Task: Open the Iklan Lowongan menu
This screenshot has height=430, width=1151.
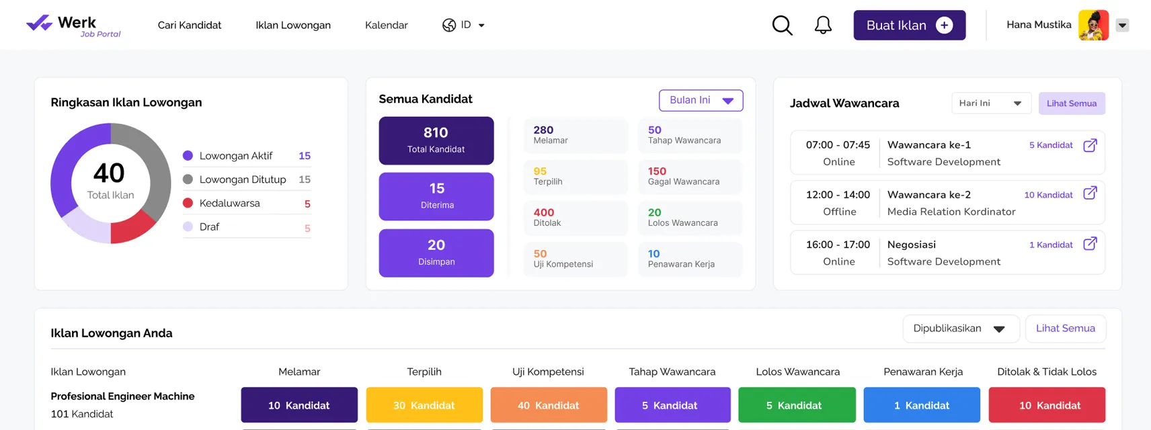Action: 293,26
